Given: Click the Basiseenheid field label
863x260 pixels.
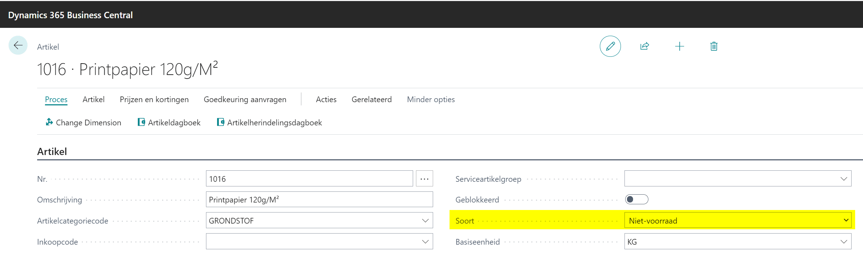Looking at the screenshot, I should (477, 242).
